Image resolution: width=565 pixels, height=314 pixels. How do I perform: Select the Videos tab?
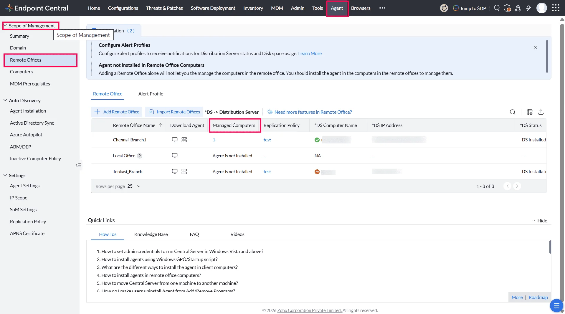click(237, 234)
